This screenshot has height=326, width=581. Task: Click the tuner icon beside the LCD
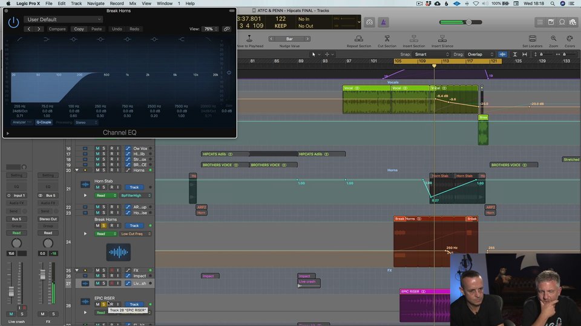pyautogui.click(x=369, y=22)
